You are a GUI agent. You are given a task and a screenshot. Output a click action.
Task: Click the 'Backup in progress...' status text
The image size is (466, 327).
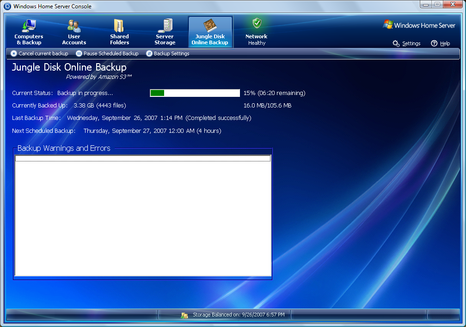click(x=85, y=93)
